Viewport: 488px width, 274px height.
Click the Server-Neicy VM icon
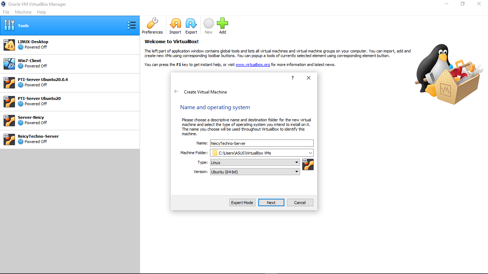pos(9,121)
